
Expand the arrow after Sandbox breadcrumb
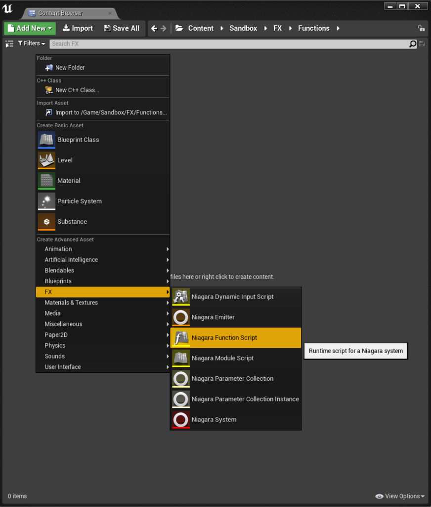click(266, 28)
